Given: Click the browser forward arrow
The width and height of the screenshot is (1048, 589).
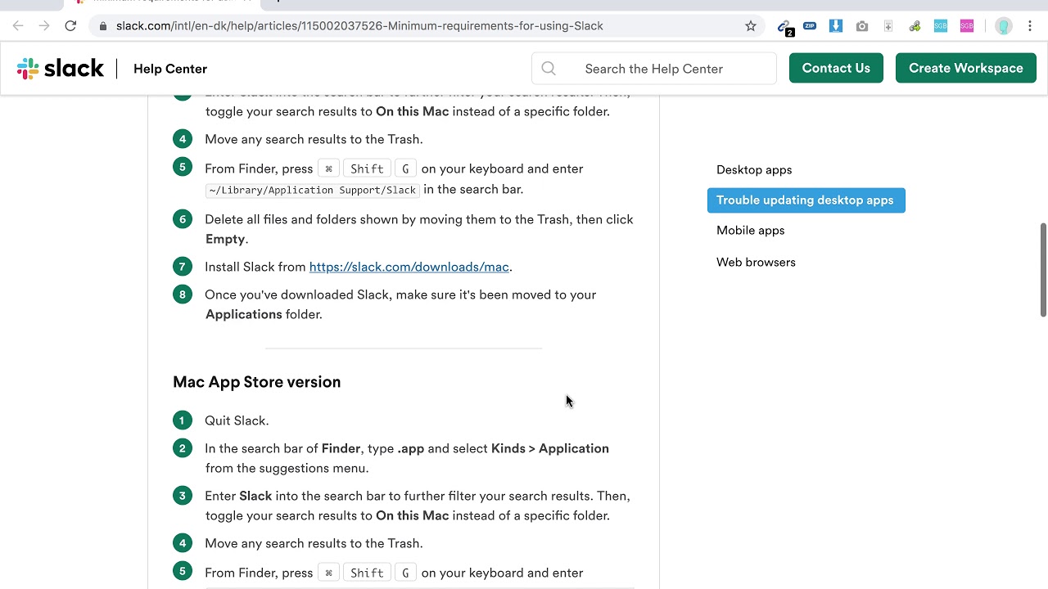Looking at the screenshot, I should coord(44,26).
